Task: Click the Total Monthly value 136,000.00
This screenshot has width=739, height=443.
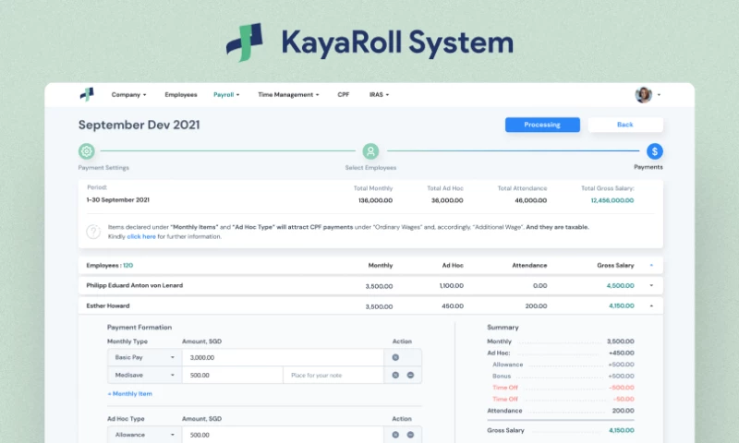Action: 375,200
